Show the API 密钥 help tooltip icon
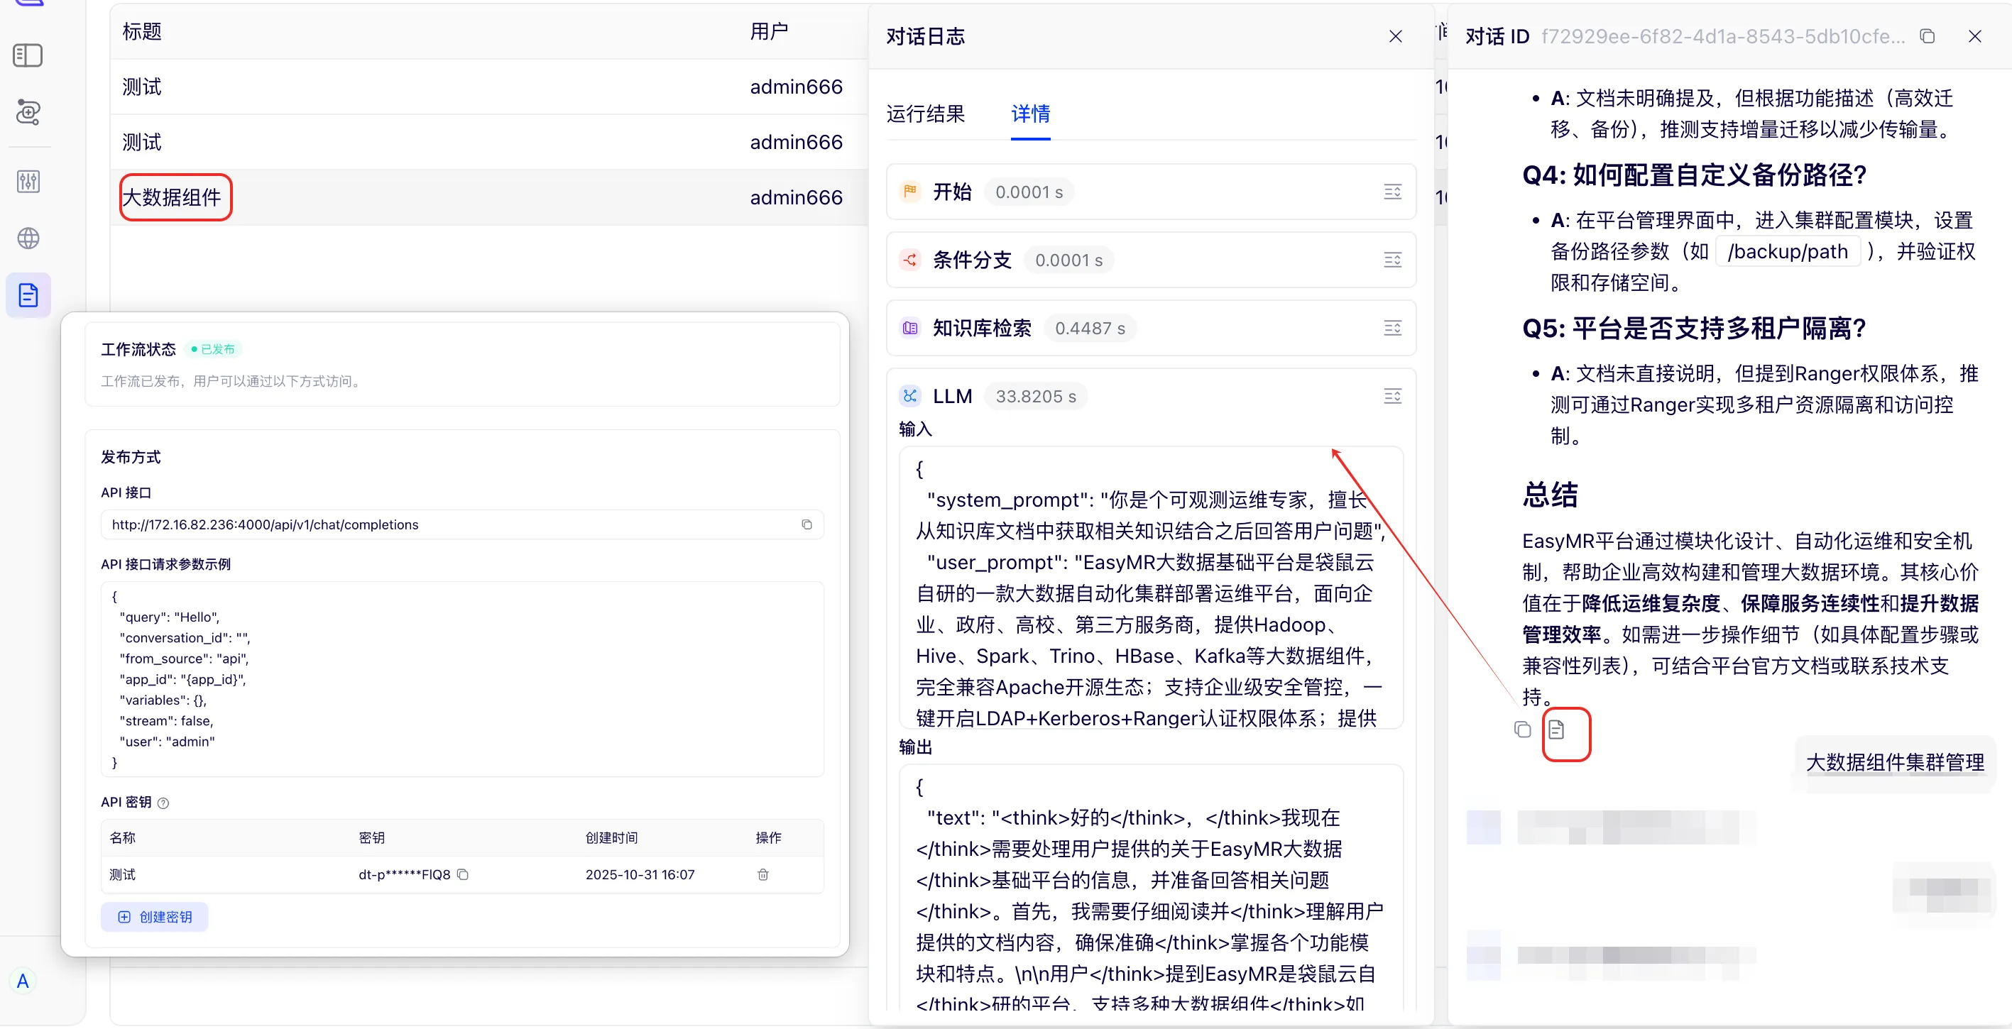The width and height of the screenshot is (2012, 1029). pyautogui.click(x=163, y=803)
